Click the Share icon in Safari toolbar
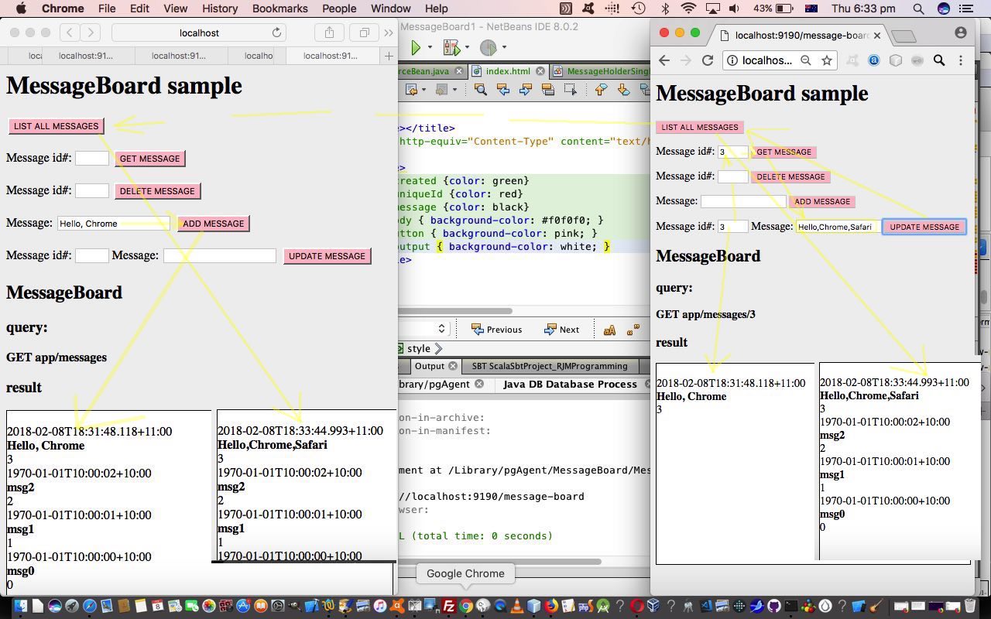Screen dimensions: 991x619 click(329, 32)
